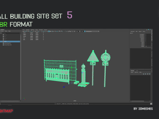
Task: Select the highlighted object in the Outliner
Action: coord(10,41)
